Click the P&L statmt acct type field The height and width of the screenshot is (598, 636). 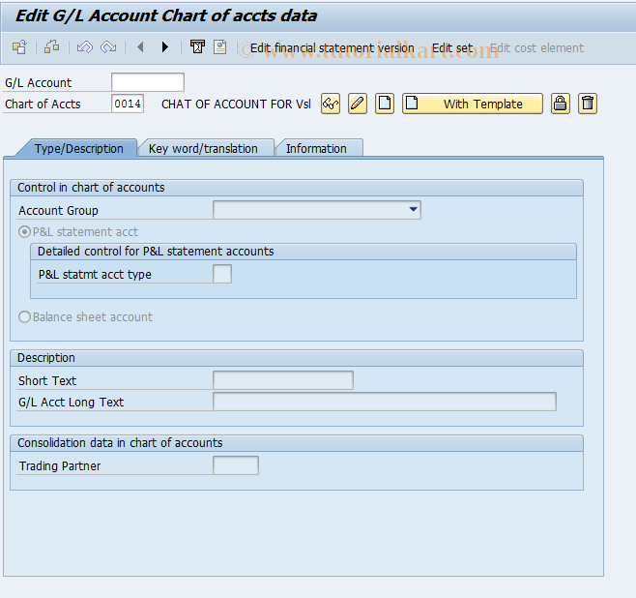pyautogui.click(x=222, y=274)
